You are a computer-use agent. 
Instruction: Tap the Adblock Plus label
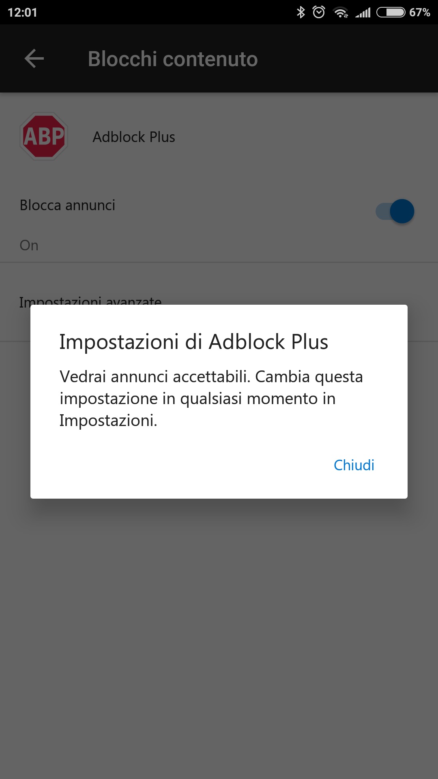coord(134,137)
